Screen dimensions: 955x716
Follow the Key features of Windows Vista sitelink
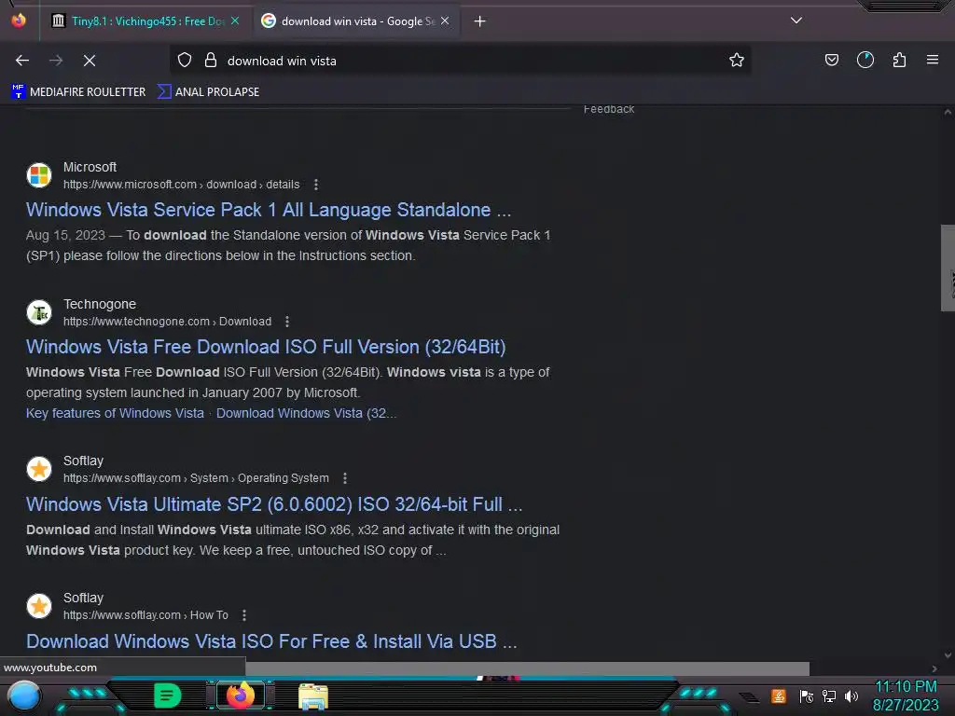[x=115, y=413]
